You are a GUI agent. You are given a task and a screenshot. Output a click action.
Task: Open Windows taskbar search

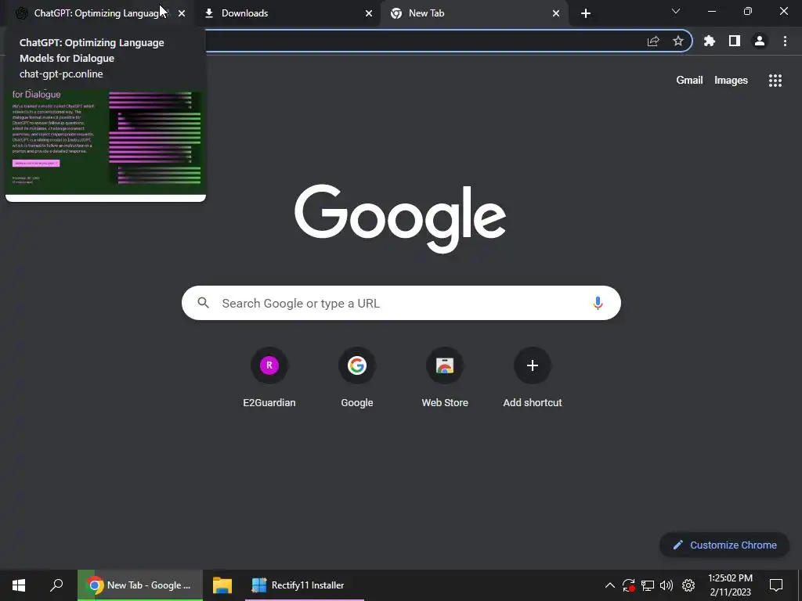[x=56, y=585]
